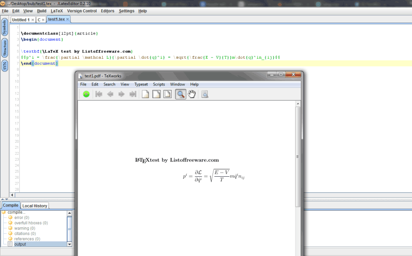Jump to last page in TeXworks
Screen dimensions: 412x256
133,94
